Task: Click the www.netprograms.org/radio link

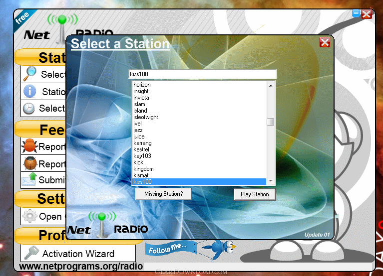Action: click(81, 266)
